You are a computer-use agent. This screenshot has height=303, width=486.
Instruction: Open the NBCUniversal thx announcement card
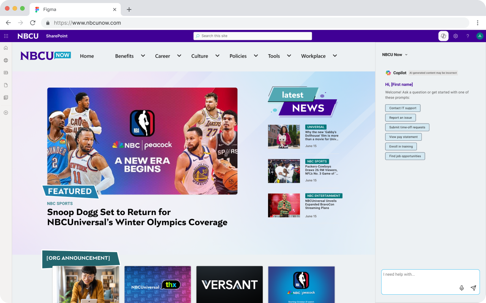pos(158,284)
